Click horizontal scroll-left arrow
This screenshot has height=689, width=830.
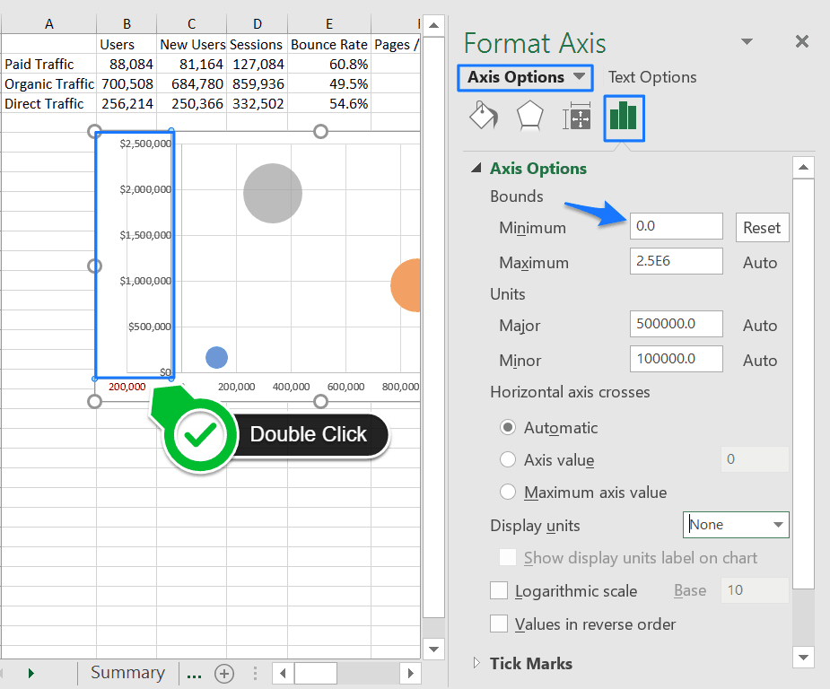(x=283, y=673)
